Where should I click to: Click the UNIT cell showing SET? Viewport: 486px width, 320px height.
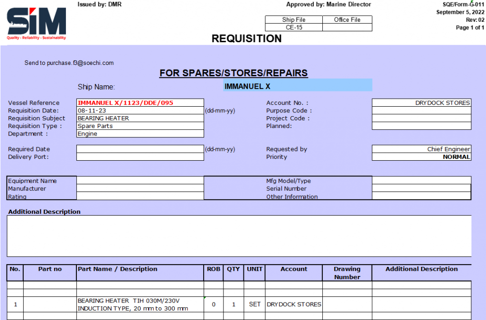click(x=254, y=304)
